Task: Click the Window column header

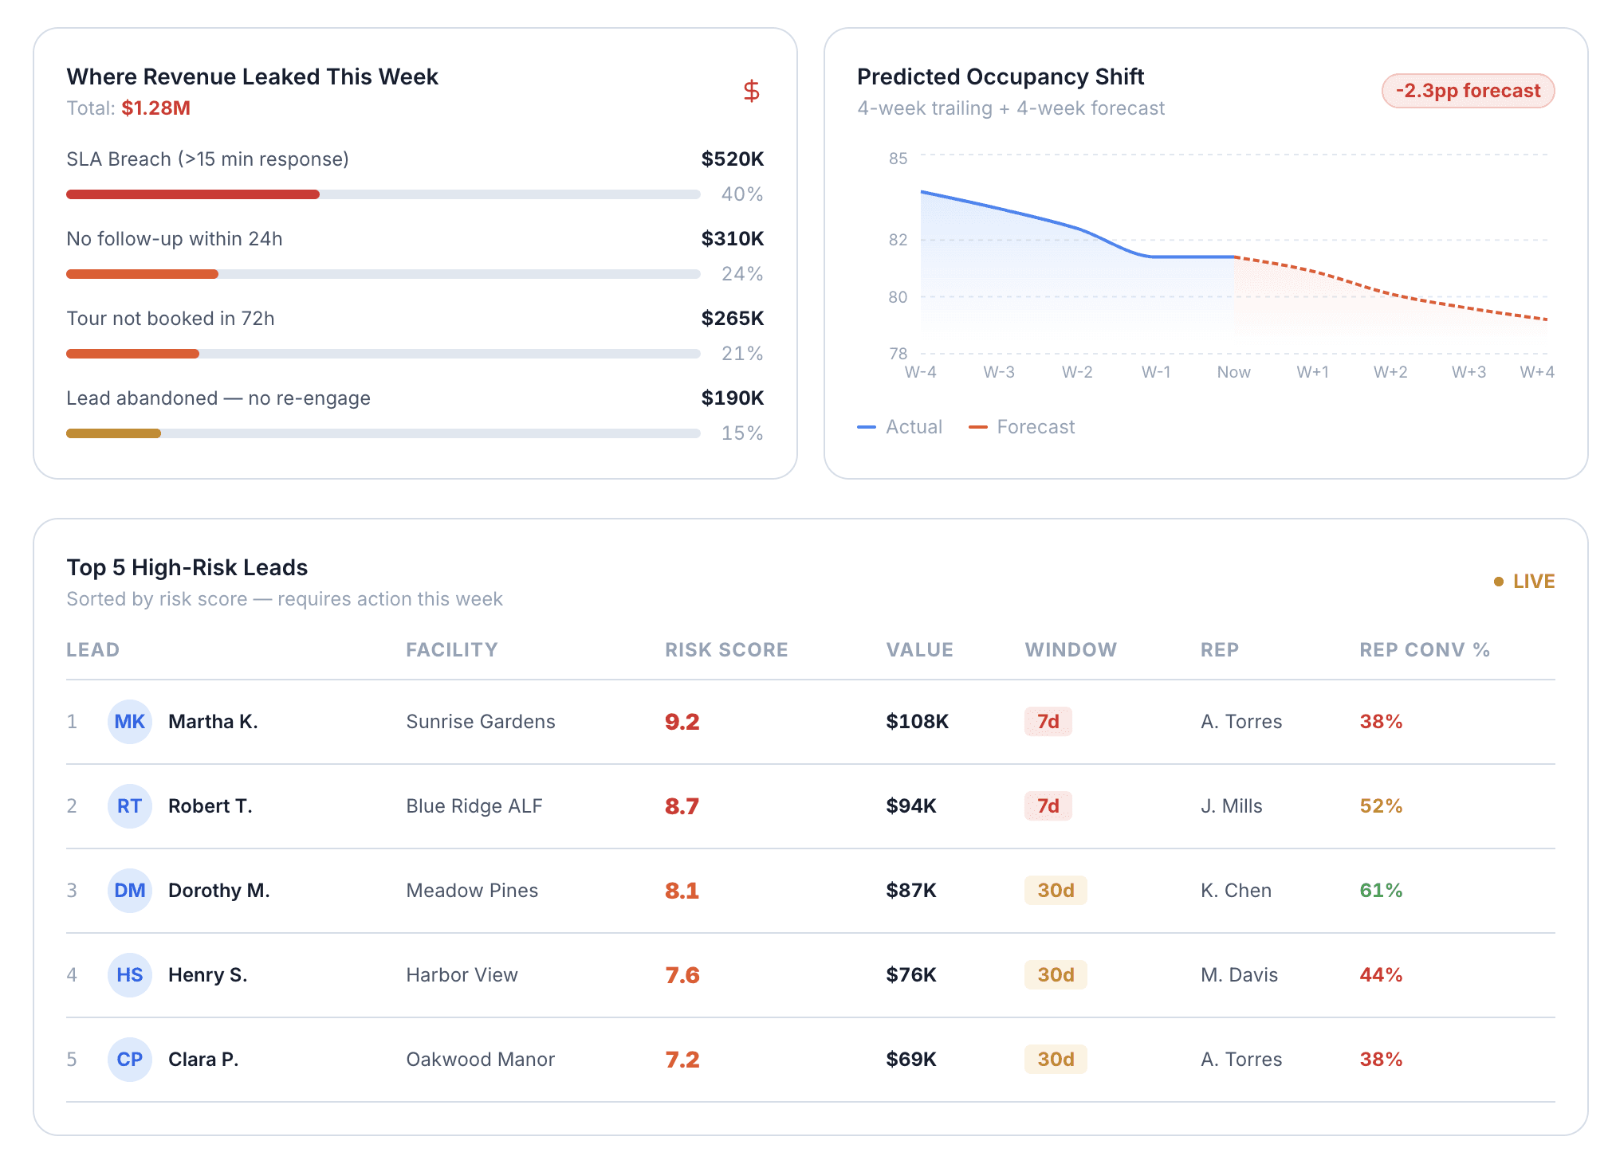Action: point(1070,650)
